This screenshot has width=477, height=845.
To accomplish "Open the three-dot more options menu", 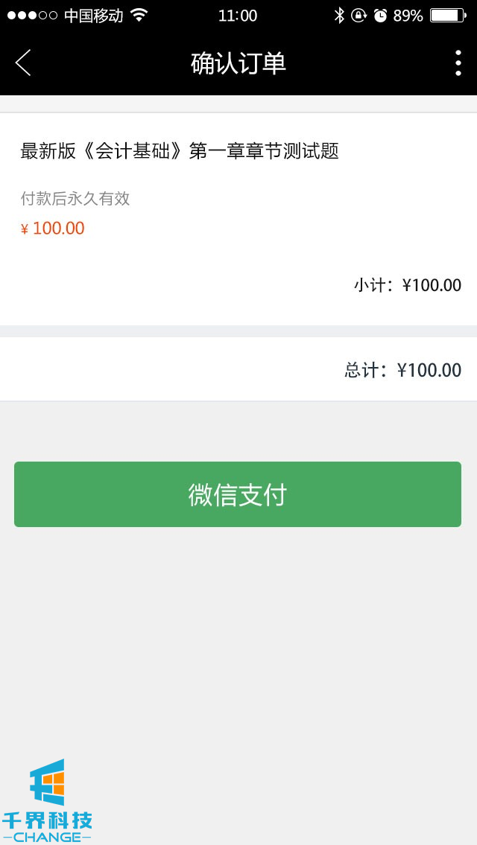I will (x=458, y=63).
